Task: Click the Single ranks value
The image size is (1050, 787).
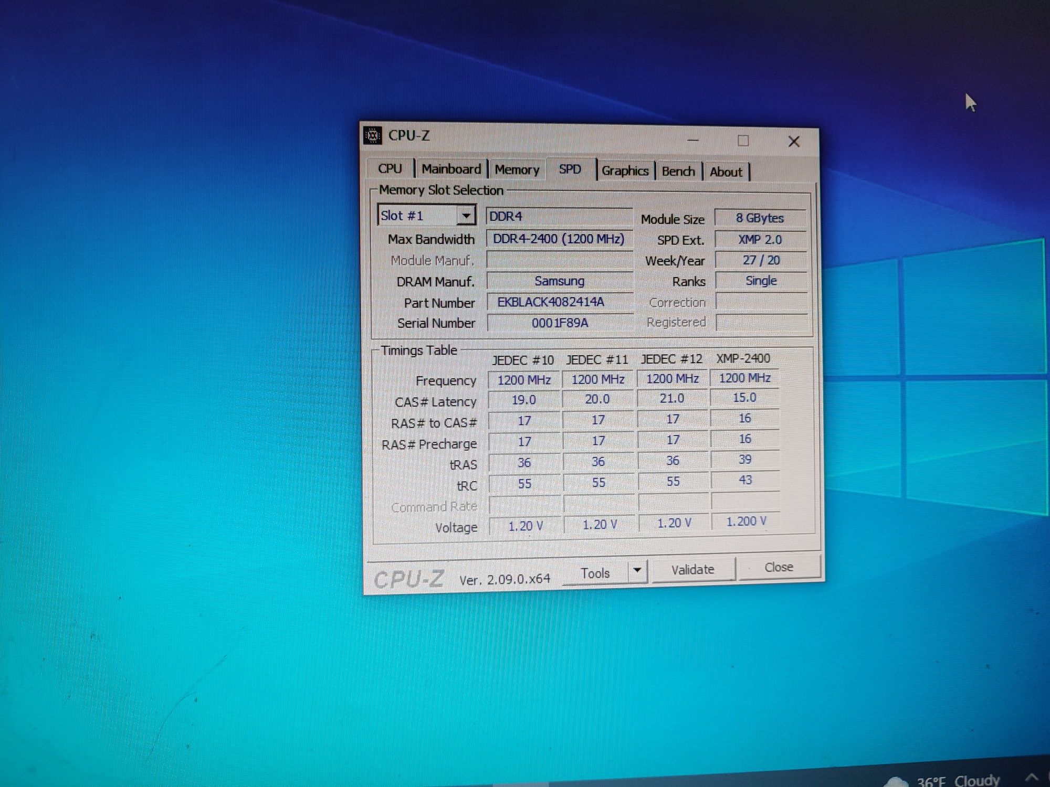Action: point(761,281)
